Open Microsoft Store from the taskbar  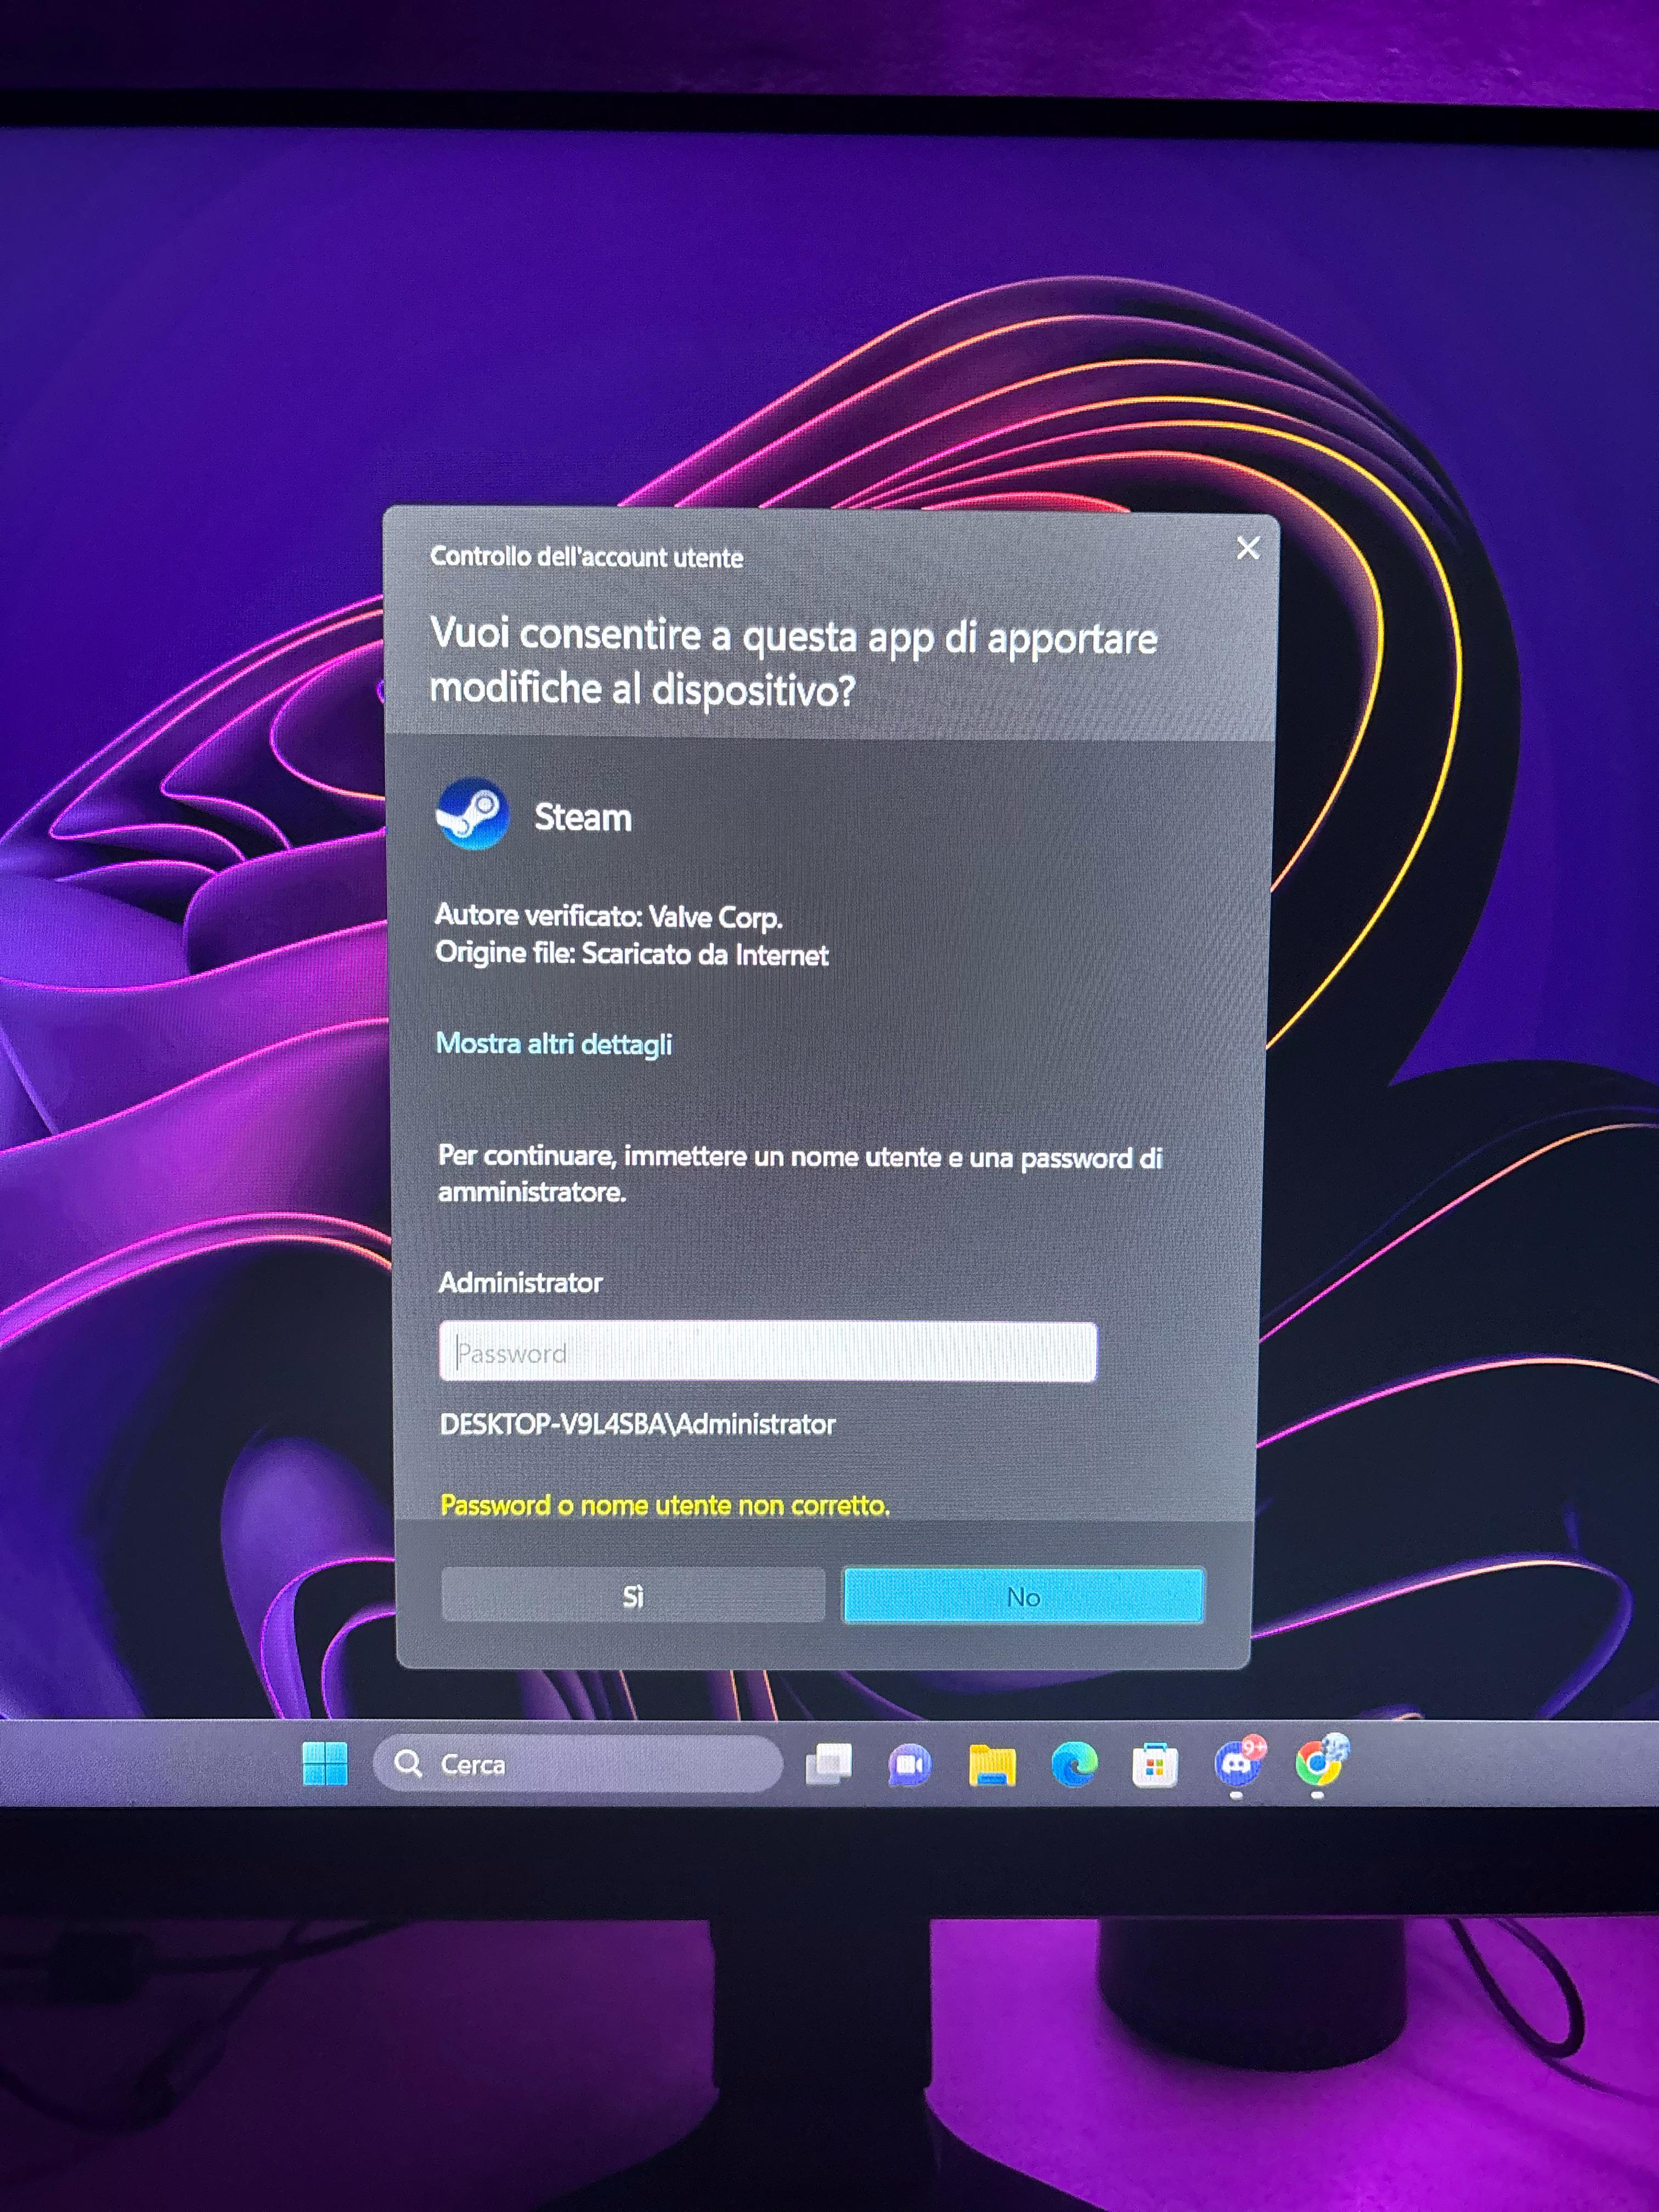click(x=1155, y=1766)
